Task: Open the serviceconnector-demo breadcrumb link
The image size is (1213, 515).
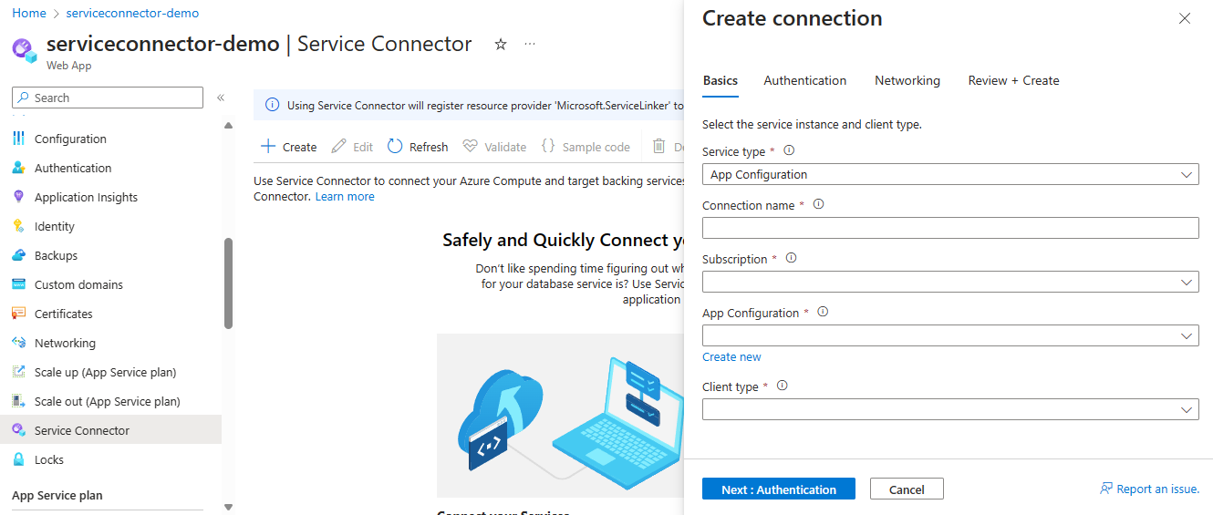Action: (132, 13)
